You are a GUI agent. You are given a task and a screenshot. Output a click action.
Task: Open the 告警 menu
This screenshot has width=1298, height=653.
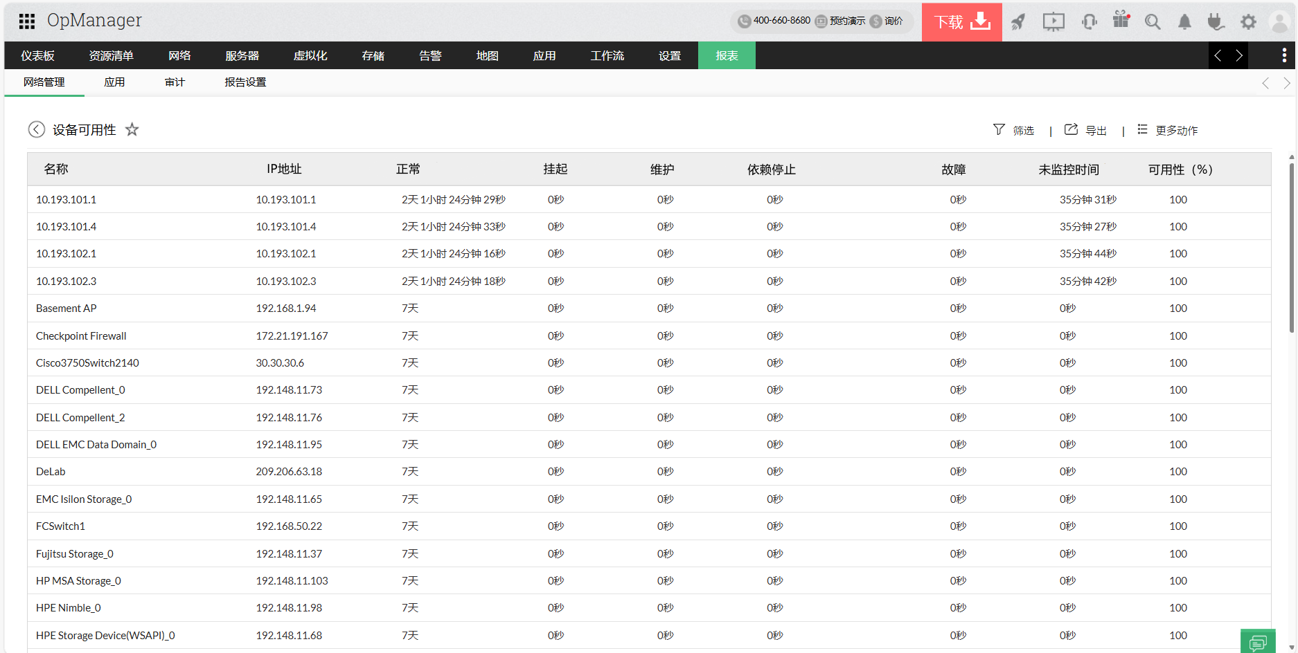[430, 56]
